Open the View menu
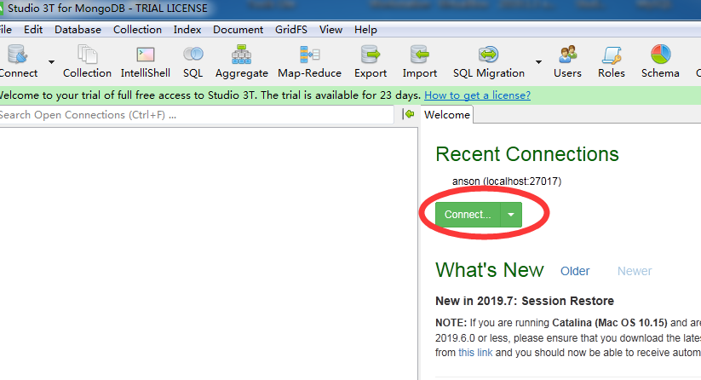 [330, 30]
